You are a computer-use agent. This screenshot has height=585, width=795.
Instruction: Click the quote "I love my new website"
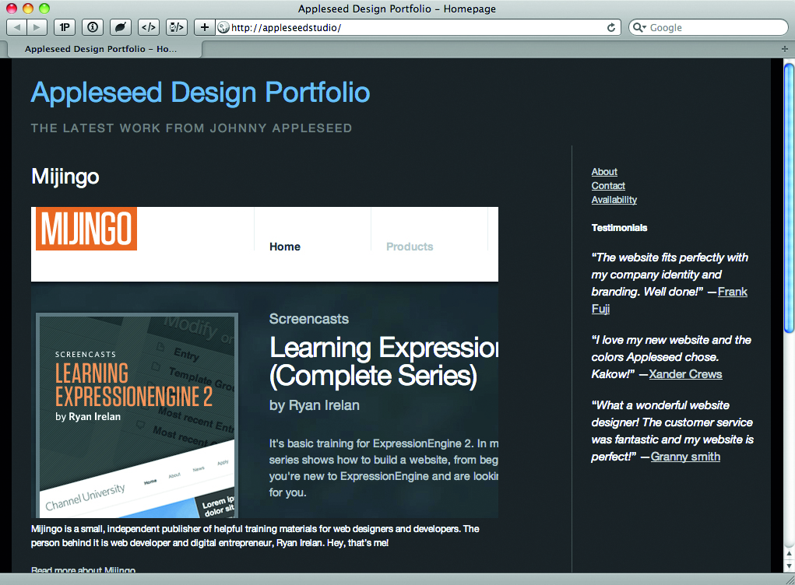[670, 357]
